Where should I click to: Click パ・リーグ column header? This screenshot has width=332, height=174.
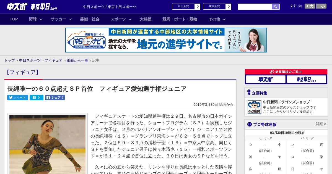pos(307,138)
